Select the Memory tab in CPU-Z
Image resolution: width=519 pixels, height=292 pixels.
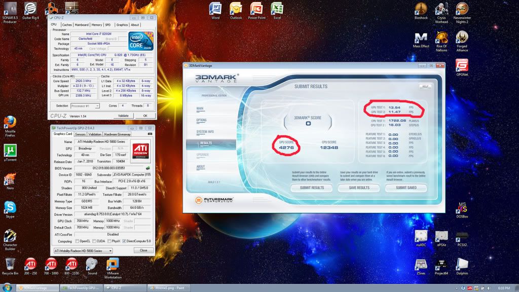[97, 25]
